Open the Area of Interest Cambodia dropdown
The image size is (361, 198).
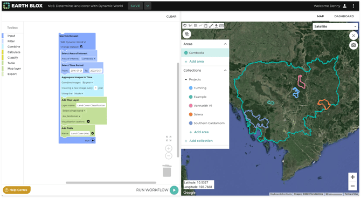tap(88, 59)
